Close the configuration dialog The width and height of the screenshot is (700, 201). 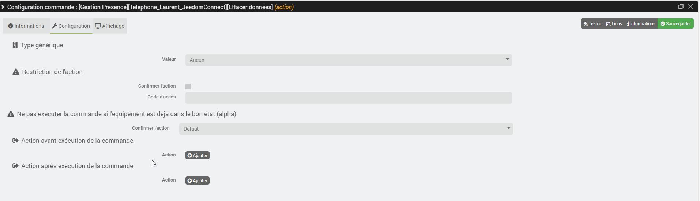coord(690,7)
